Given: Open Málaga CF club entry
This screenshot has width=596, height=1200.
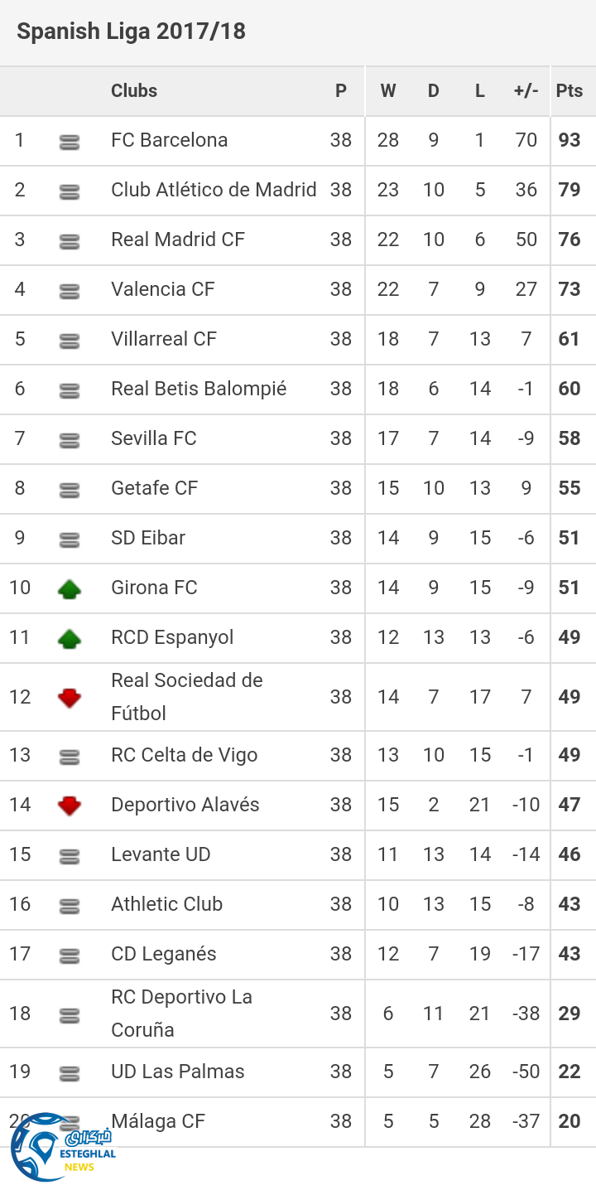Looking at the screenshot, I should click(158, 1121).
